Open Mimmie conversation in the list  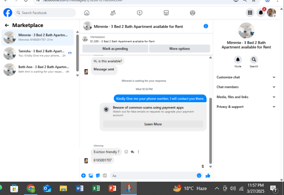coord(38,37)
